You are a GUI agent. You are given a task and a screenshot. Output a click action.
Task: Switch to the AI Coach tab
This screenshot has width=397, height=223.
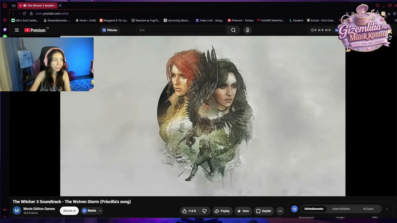pos(368,209)
